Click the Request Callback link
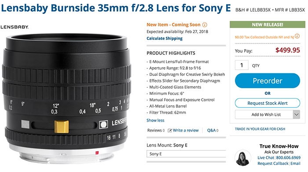 click(273, 164)
